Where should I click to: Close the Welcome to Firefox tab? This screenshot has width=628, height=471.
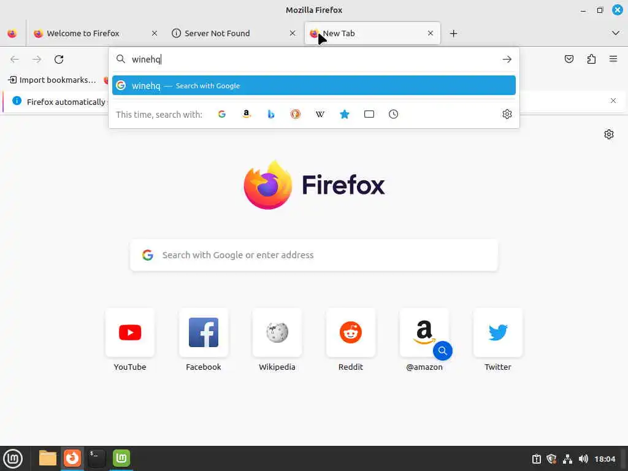pos(154,33)
